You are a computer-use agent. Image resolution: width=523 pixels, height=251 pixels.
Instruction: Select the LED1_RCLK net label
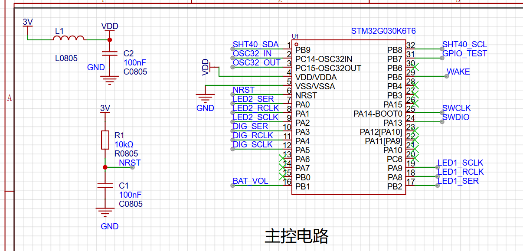click(460, 172)
